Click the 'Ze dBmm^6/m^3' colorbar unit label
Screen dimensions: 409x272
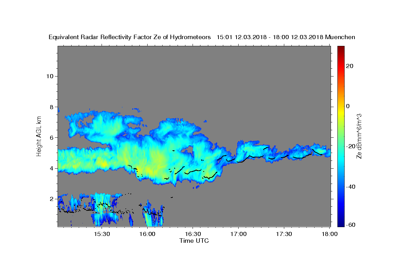(x=359, y=136)
